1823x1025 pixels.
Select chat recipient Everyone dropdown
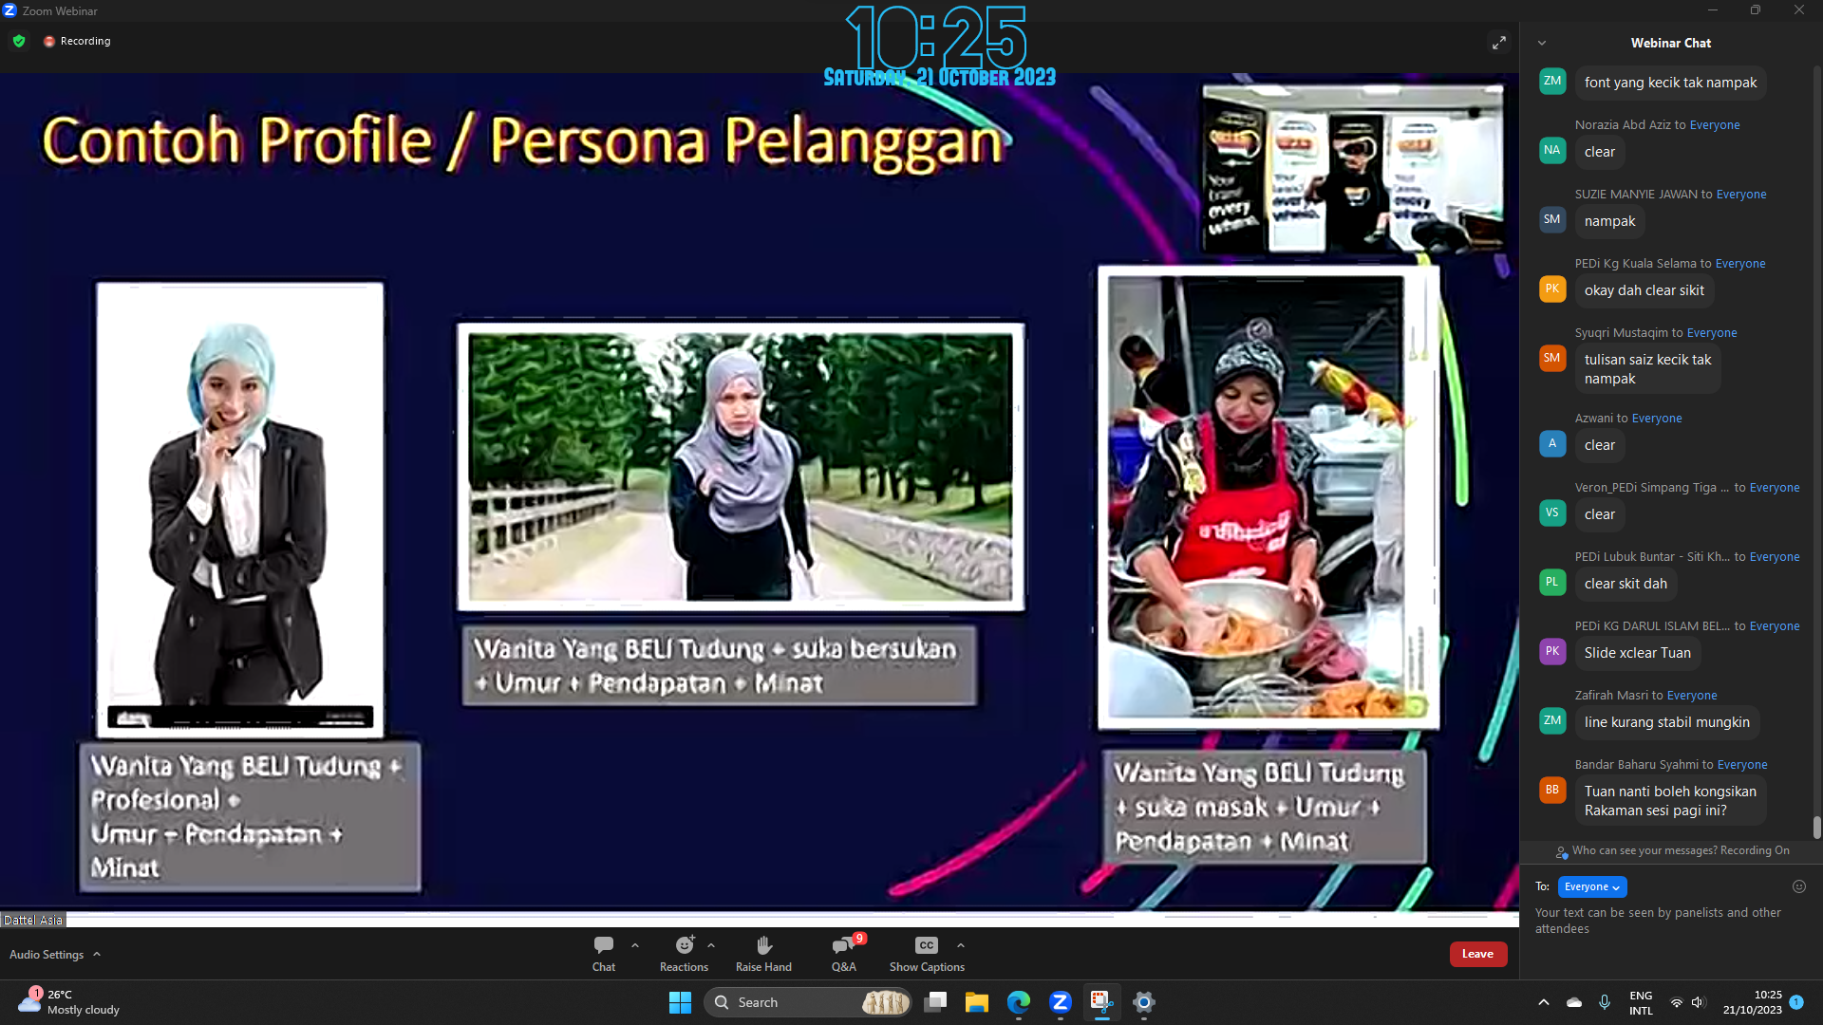[1592, 886]
